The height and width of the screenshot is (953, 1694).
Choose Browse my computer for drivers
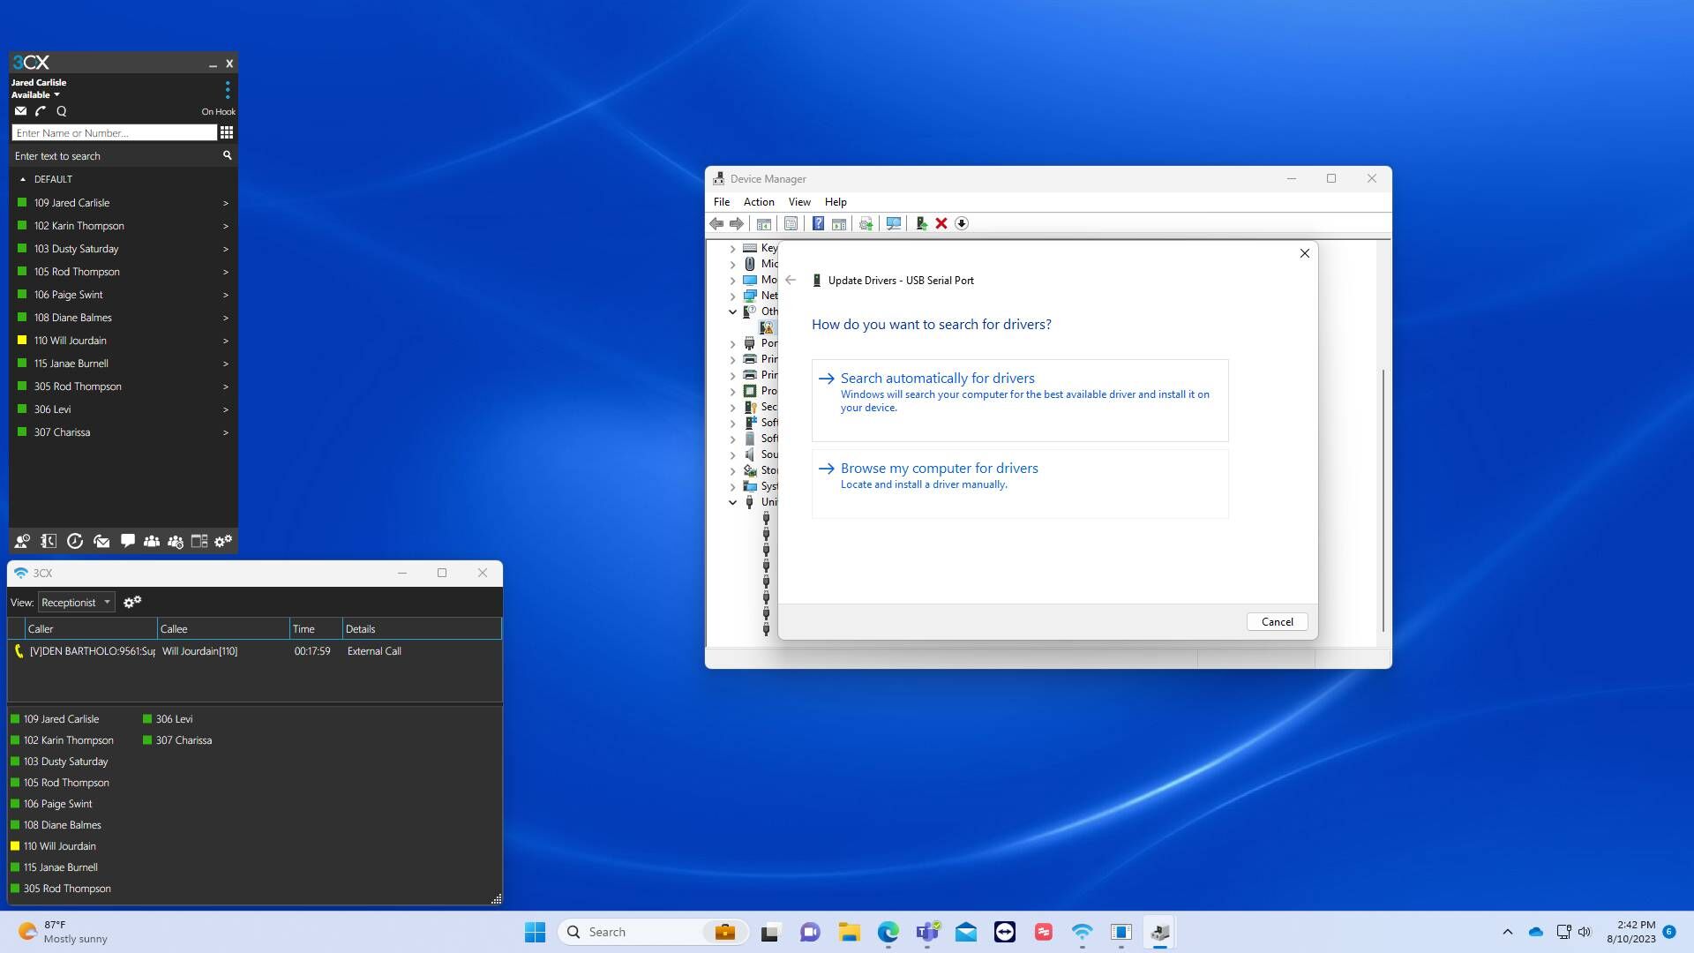1020,484
